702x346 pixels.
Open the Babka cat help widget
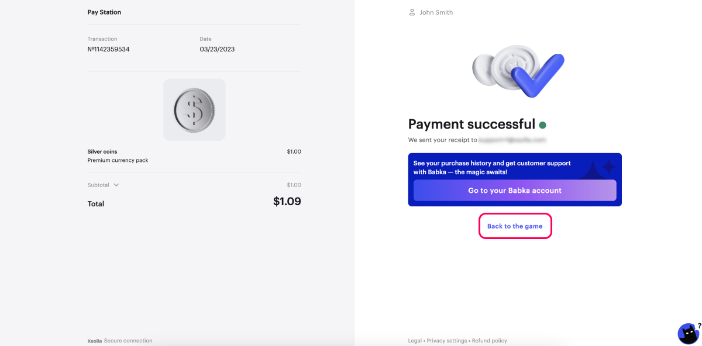688,334
